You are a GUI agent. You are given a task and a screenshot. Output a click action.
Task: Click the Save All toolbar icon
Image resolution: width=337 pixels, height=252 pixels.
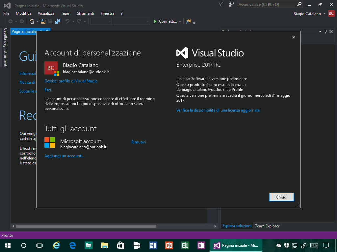[x=57, y=21]
